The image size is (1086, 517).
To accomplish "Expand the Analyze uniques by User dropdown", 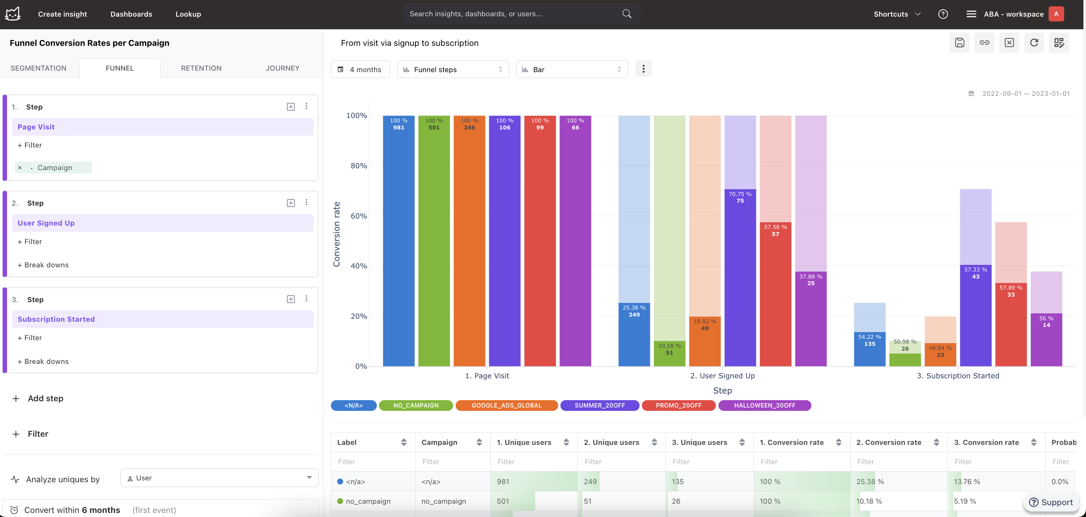I will point(219,478).
